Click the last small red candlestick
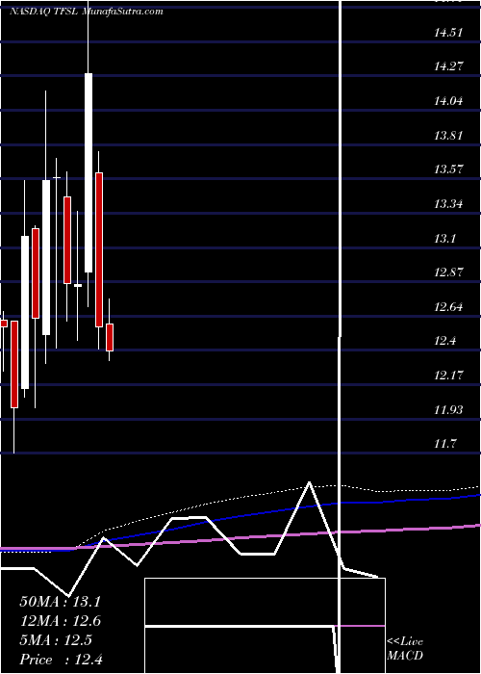Viewport: 481px width, 674px height. pyautogui.click(x=110, y=337)
